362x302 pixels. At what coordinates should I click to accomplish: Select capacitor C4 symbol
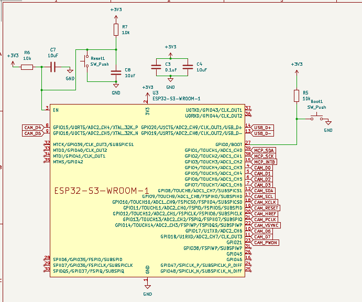coord(188,67)
